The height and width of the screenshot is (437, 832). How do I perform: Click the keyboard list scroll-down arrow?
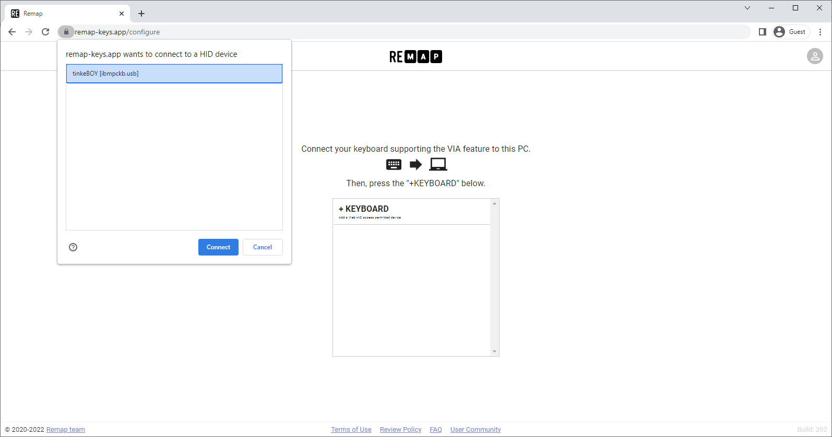click(x=495, y=351)
